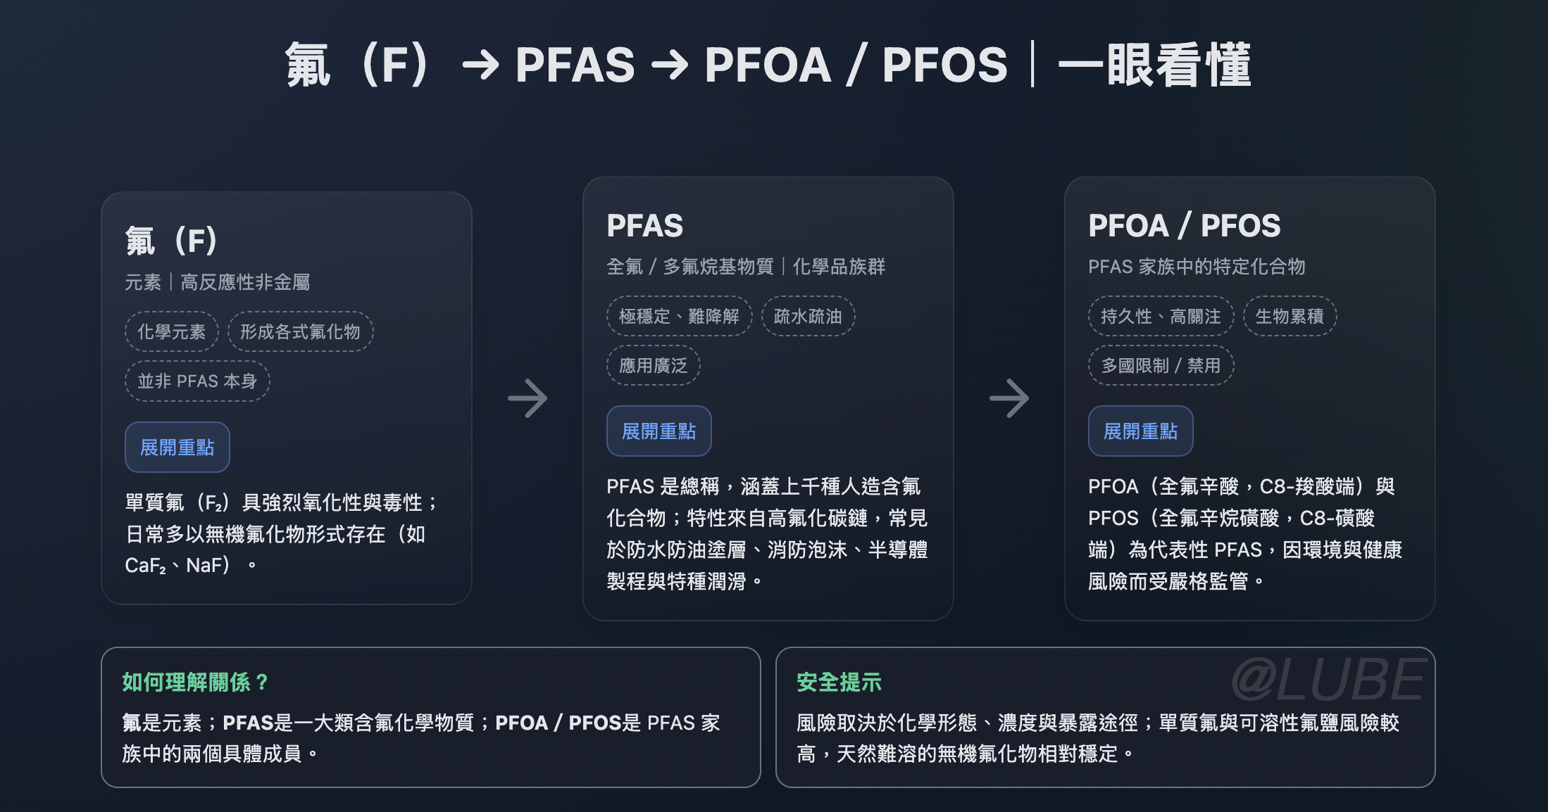1548x812 pixels.
Task: Click the 極穩定、難降解 tag
Action: [x=680, y=316]
